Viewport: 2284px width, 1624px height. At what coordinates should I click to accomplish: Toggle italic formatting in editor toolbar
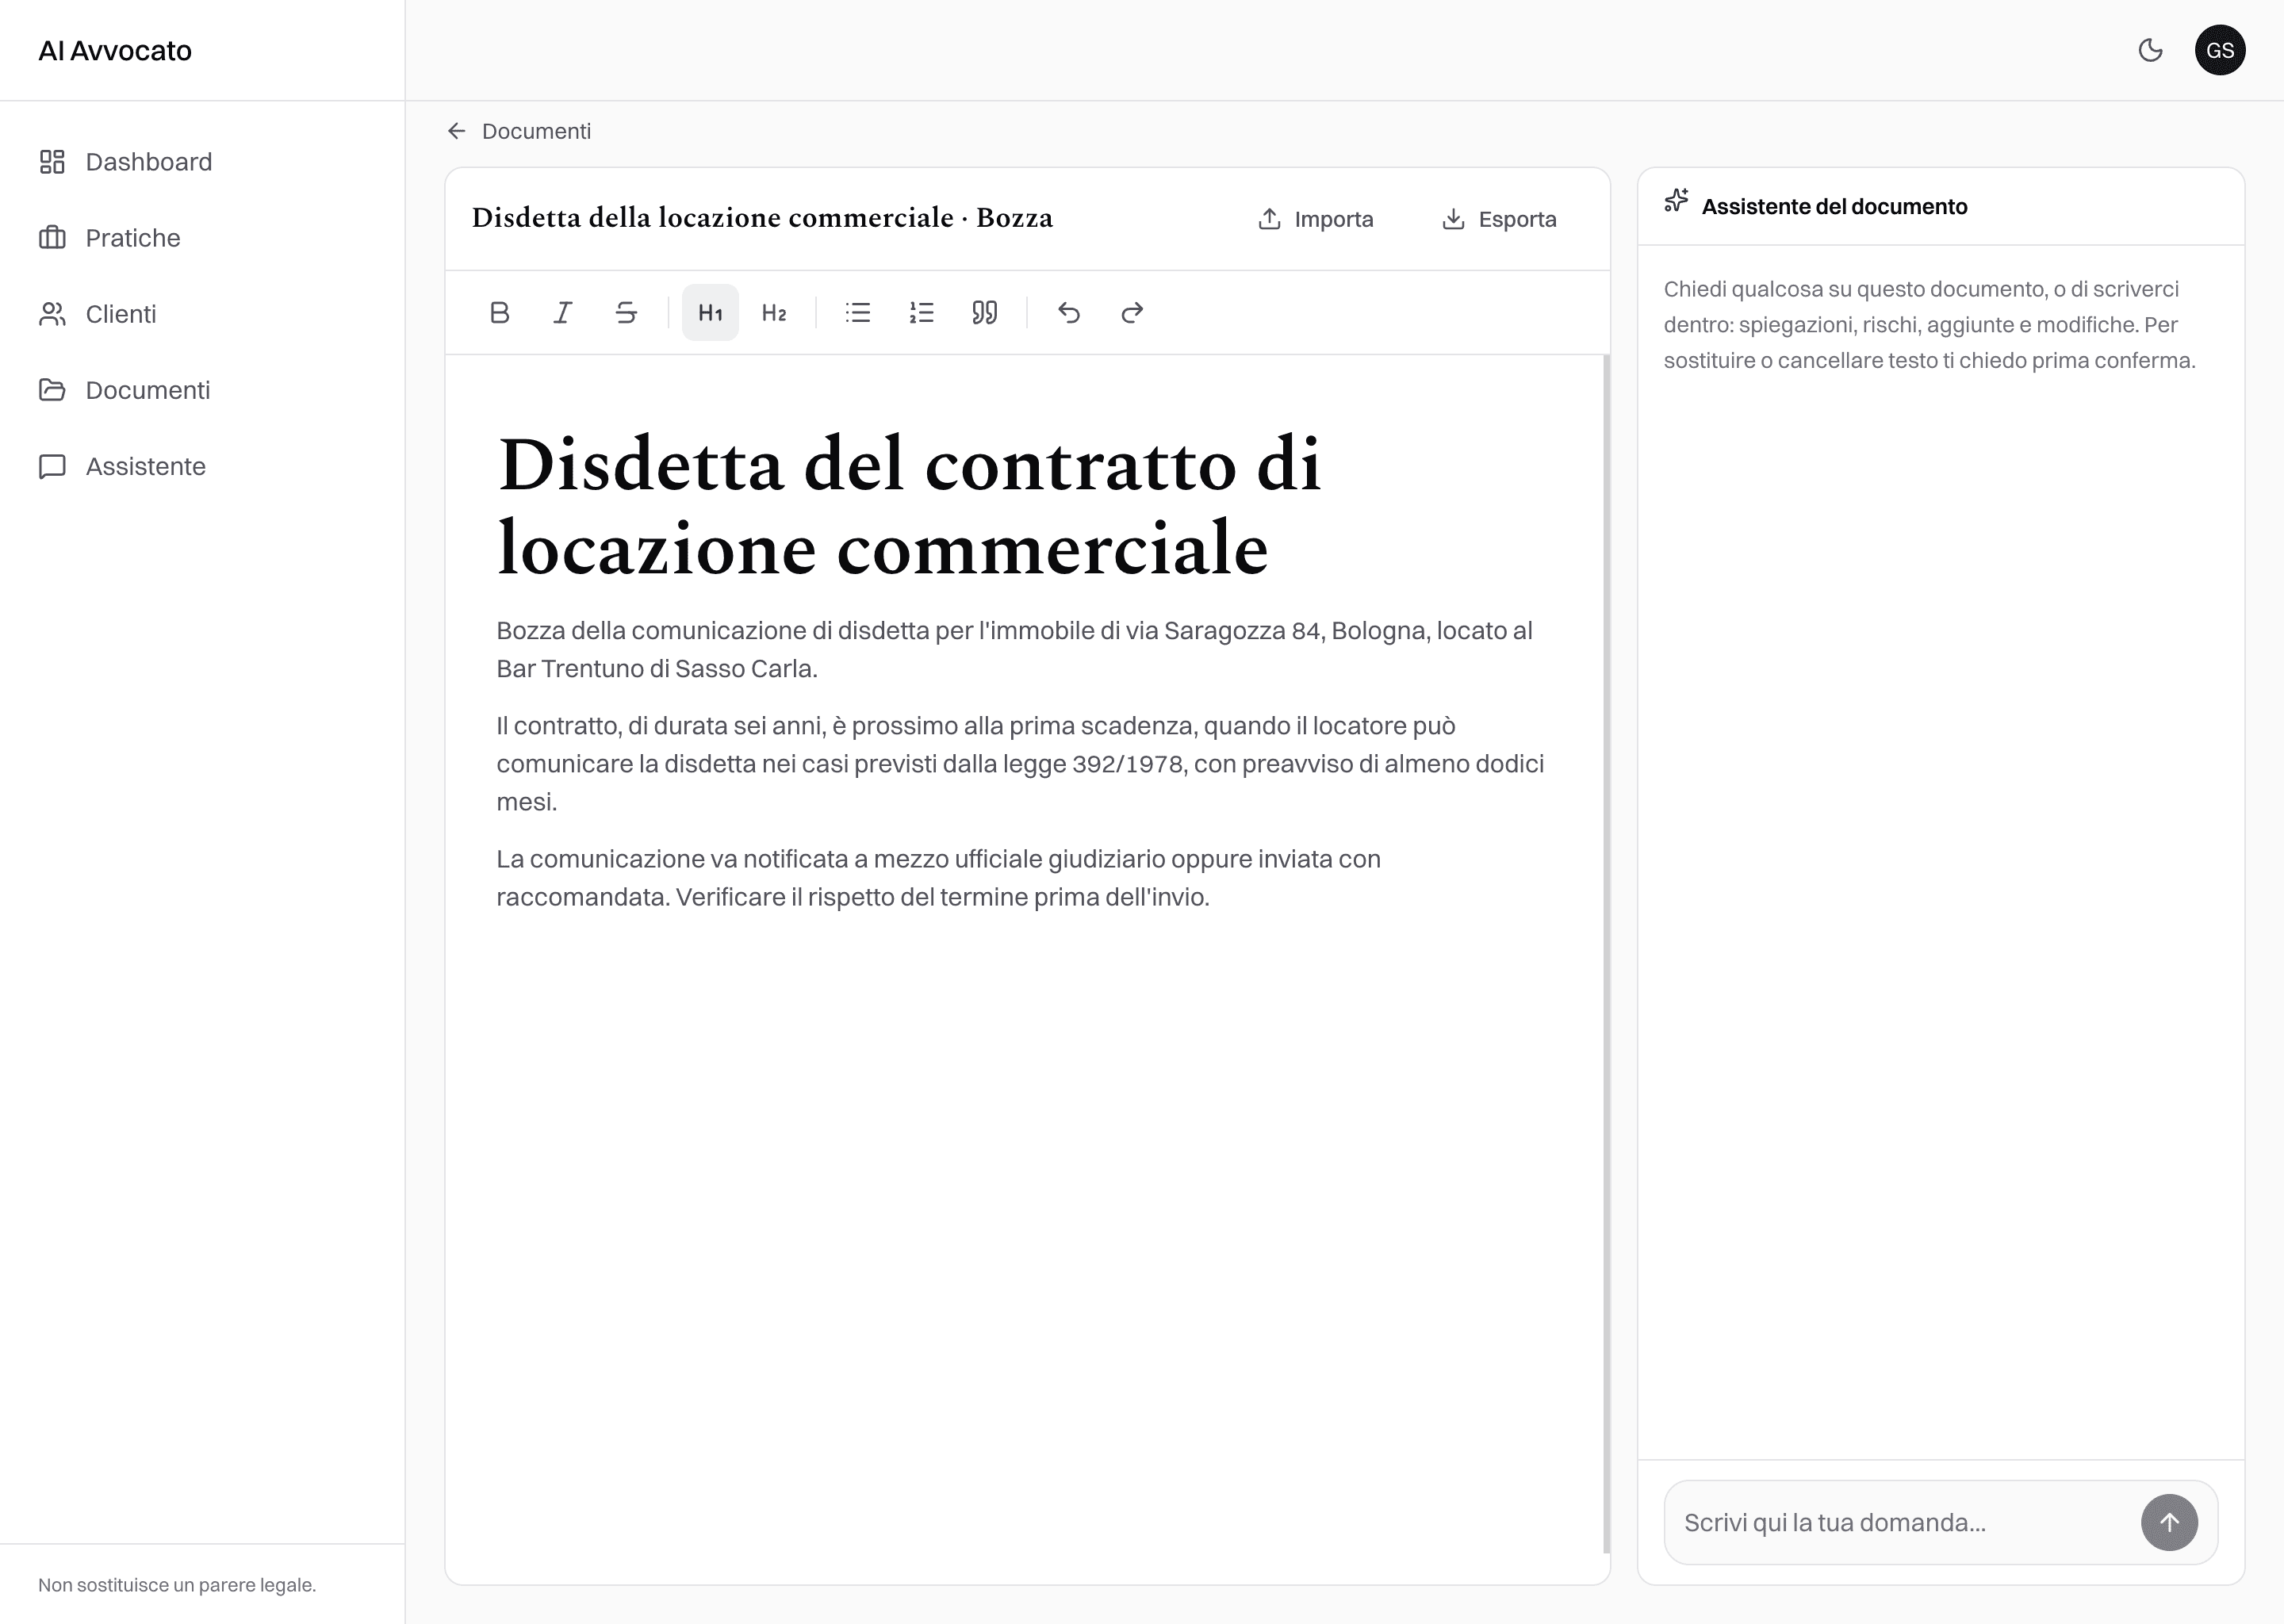coord(563,313)
